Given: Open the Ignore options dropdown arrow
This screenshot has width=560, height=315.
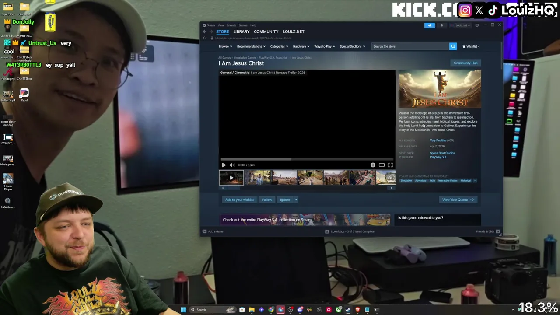Looking at the screenshot, I should click(296, 199).
